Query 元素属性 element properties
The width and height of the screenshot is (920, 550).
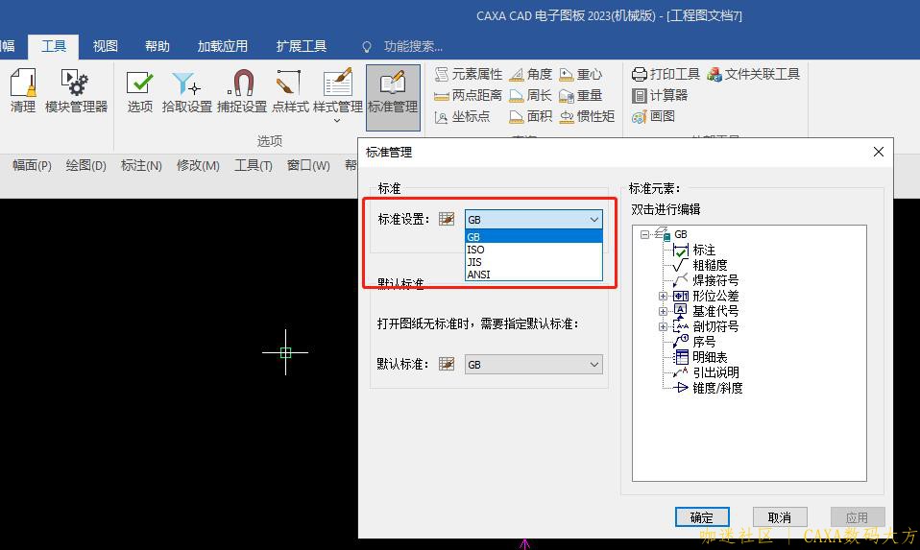(x=469, y=74)
